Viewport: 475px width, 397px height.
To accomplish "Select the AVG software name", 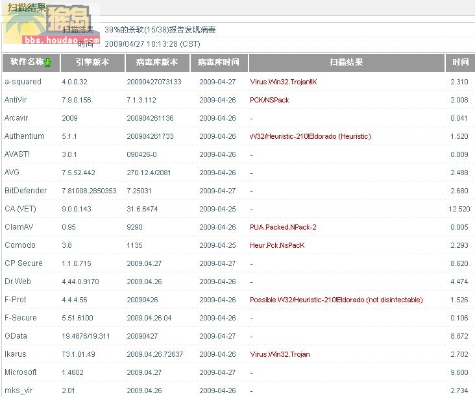I will [x=12, y=173].
